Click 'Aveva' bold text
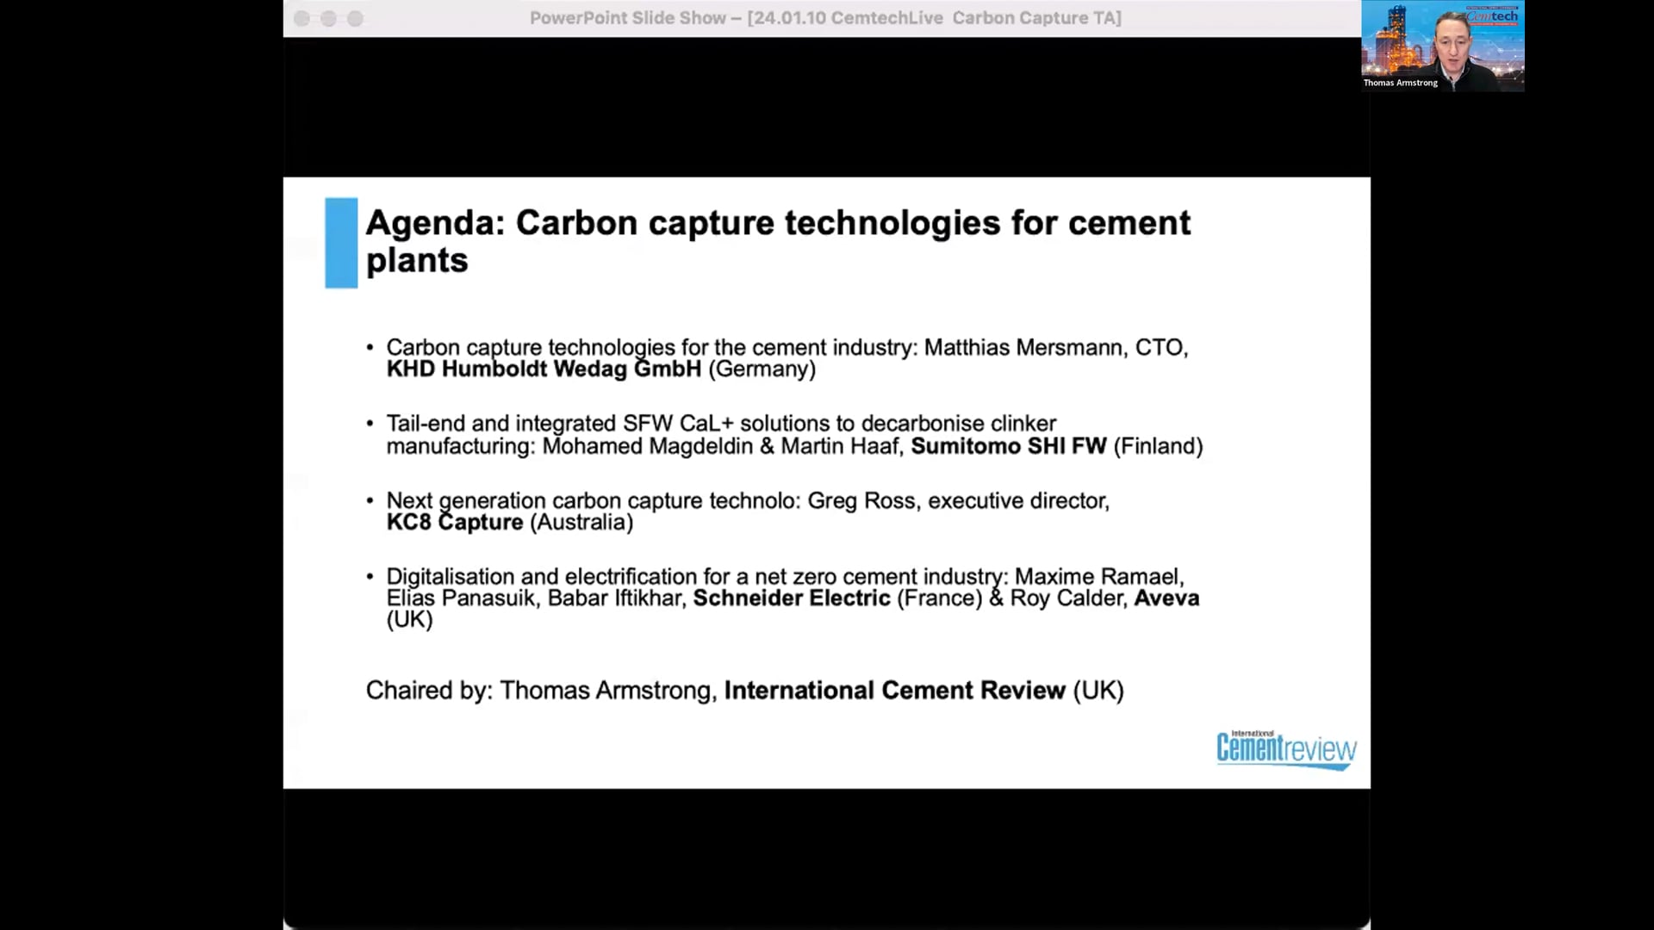 [1166, 598]
